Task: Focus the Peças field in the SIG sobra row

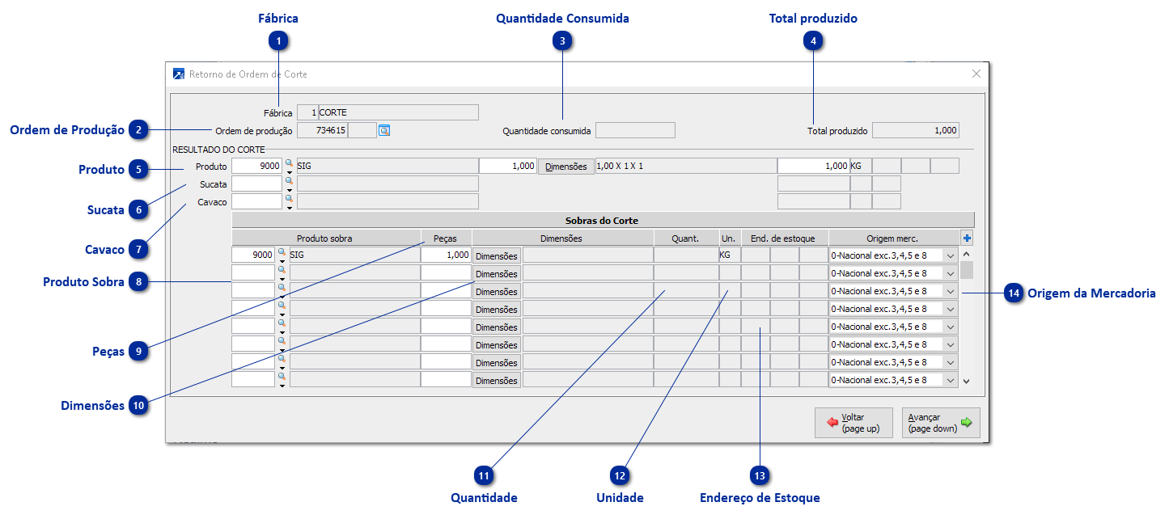Action: (446, 255)
